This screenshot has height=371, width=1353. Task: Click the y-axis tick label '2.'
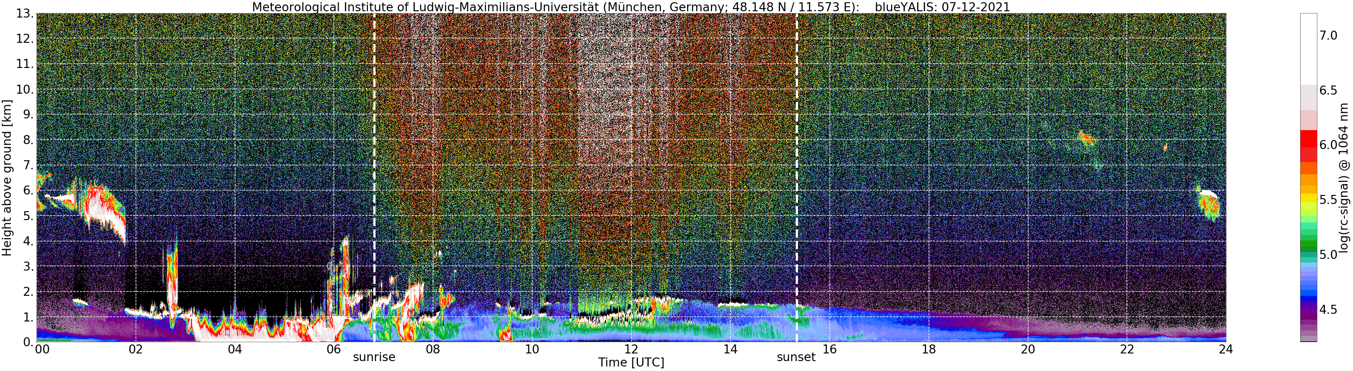28,292
